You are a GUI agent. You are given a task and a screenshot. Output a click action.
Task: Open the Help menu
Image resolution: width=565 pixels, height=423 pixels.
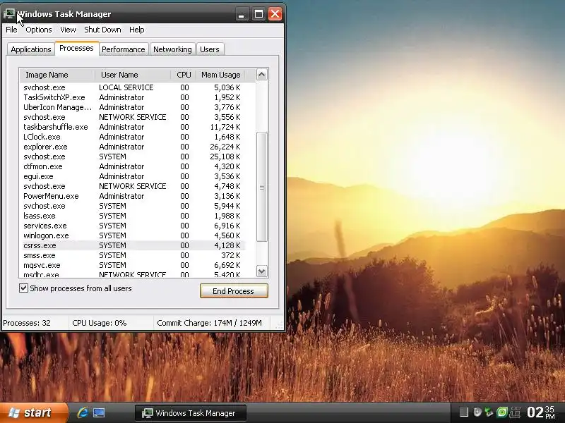tap(136, 30)
